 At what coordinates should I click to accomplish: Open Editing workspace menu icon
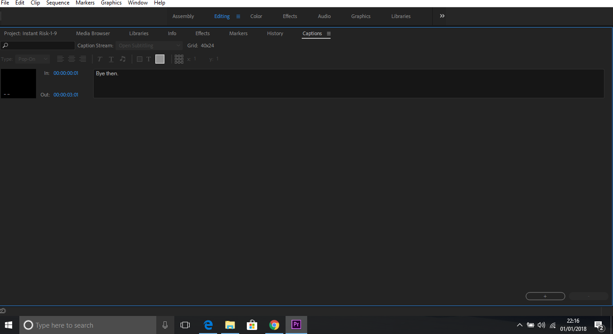pos(238,16)
